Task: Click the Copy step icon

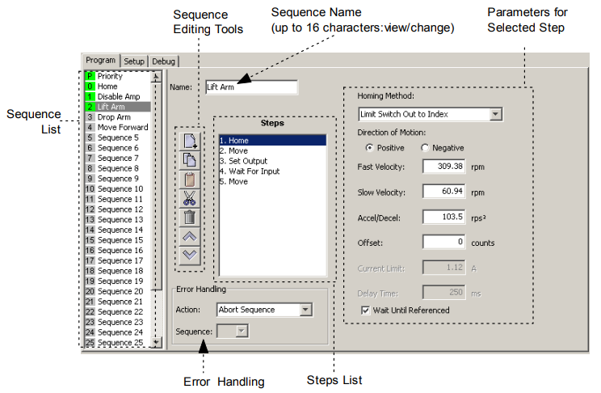Action: point(190,160)
